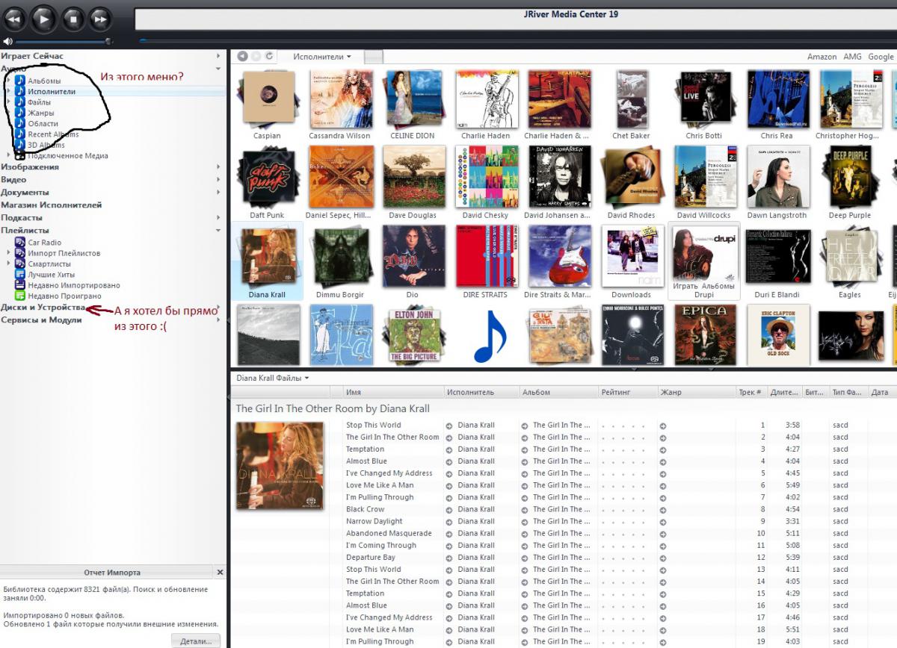This screenshot has height=648, width=897.
Task: Open the Diana Krall Файлы dropdown
Action: tap(273, 378)
